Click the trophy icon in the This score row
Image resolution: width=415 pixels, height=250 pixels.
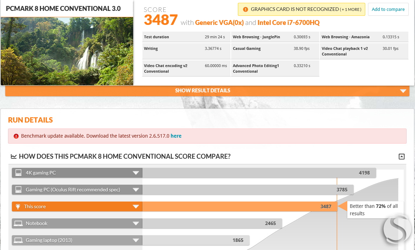(x=18, y=206)
